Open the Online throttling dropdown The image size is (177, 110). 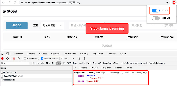point(67,59)
